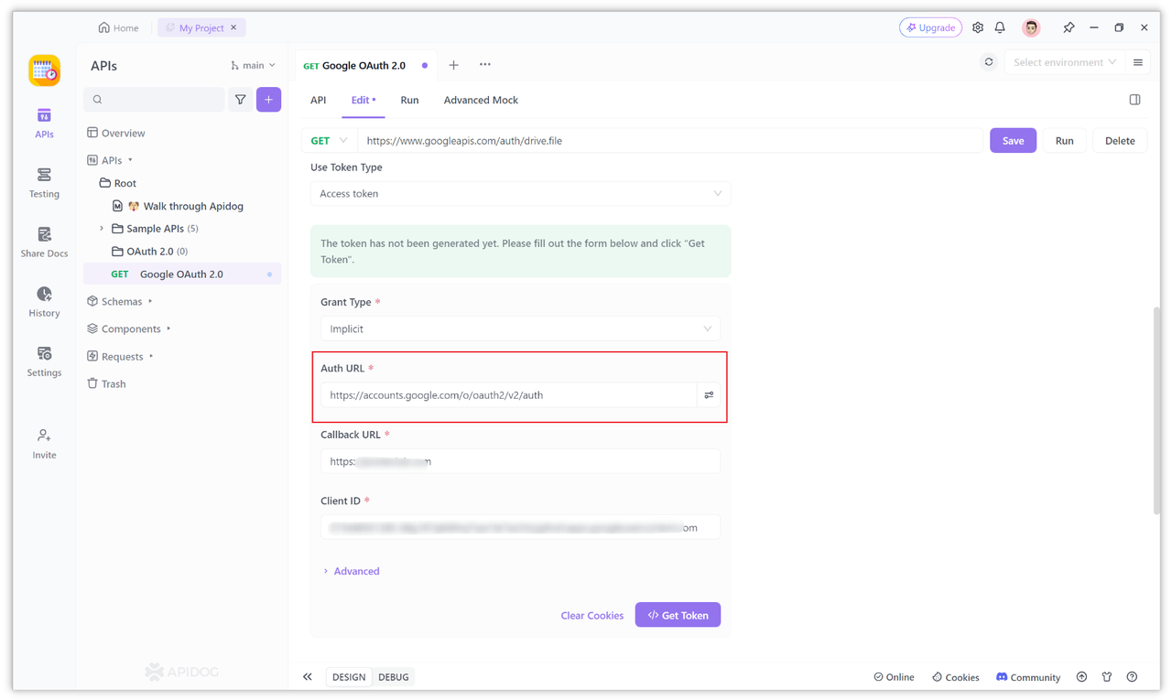Switch to DEBUG mode
This screenshot has width=1172, height=700.
[394, 677]
